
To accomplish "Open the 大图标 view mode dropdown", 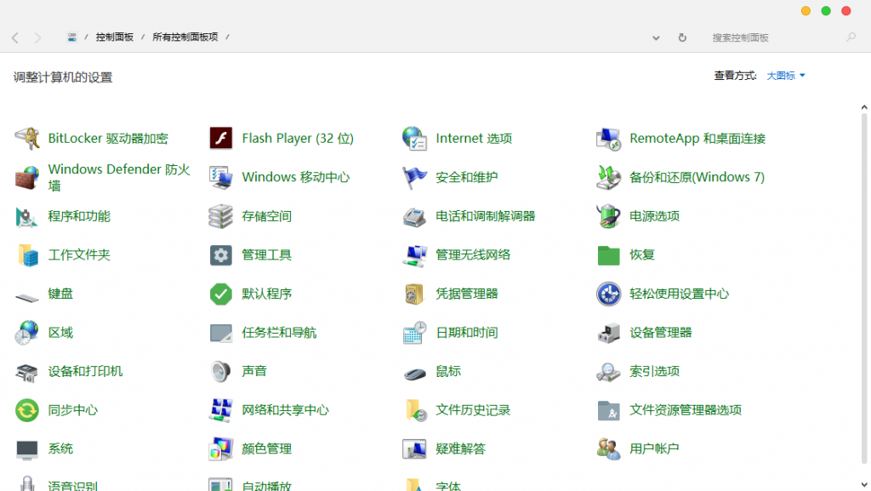I will 785,76.
